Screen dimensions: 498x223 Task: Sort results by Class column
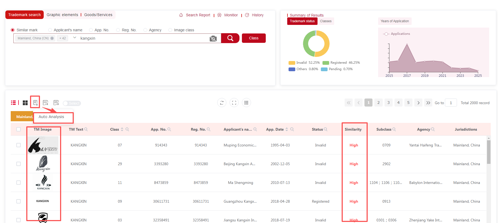point(122,129)
